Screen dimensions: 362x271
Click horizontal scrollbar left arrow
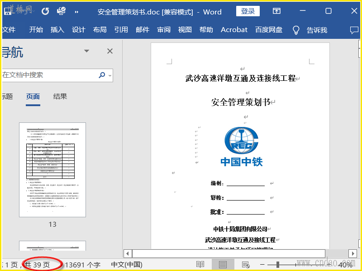coord(128,254)
